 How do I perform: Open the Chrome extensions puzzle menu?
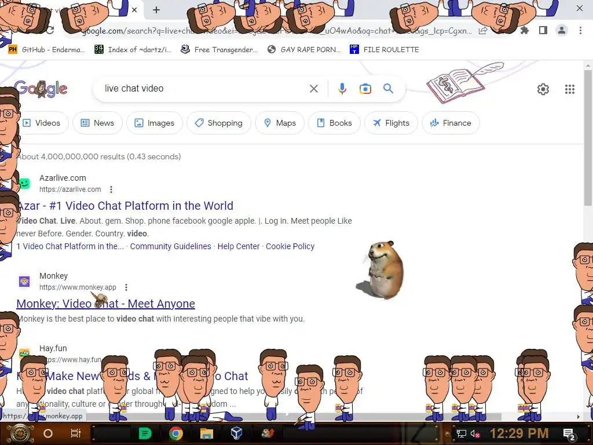point(524,30)
